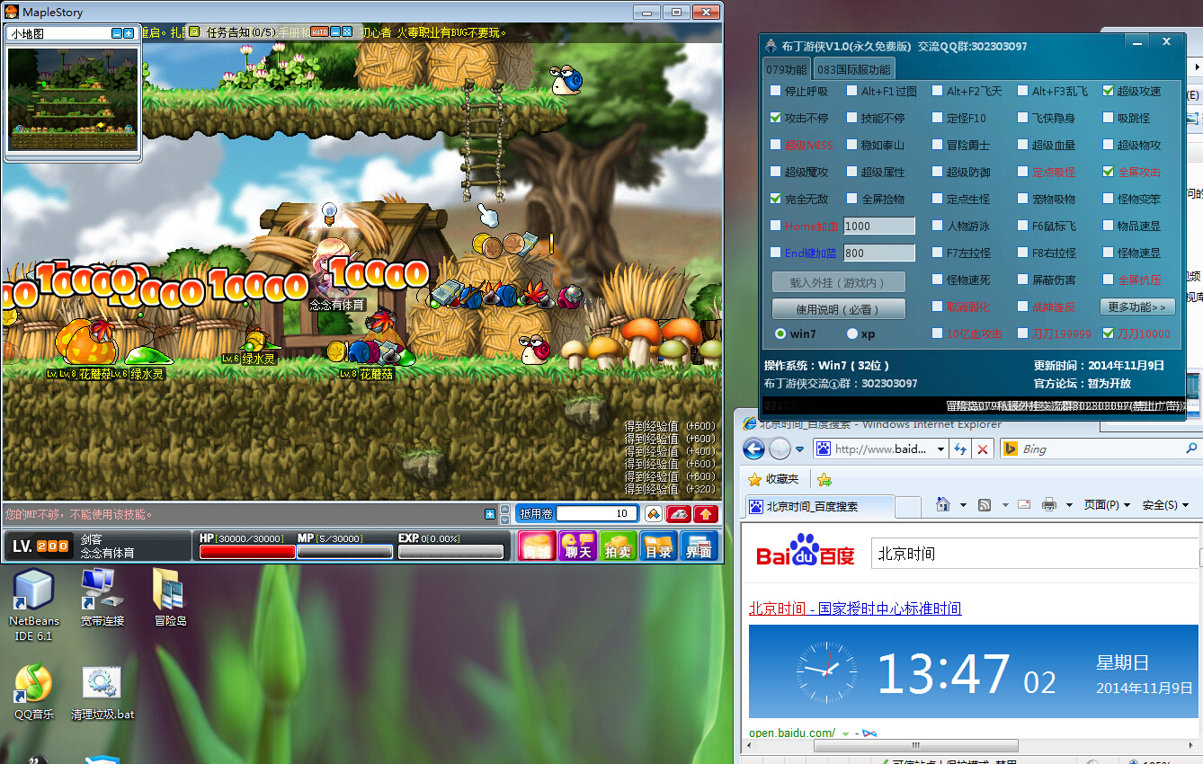
Task: Click the Home加血 value field showing 1000
Action: pyautogui.click(x=878, y=227)
